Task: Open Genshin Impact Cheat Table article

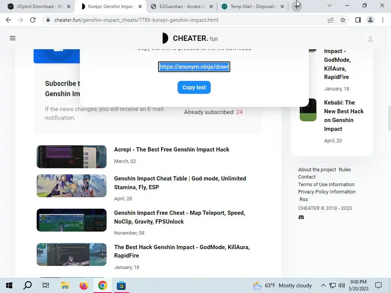Action: pyautogui.click(x=180, y=183)
